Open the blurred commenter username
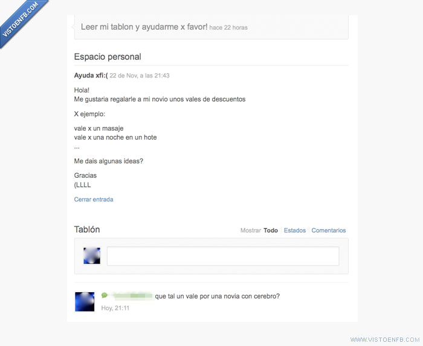The width and height of the screenshot is (423, 346). click(x=131, y=296)
